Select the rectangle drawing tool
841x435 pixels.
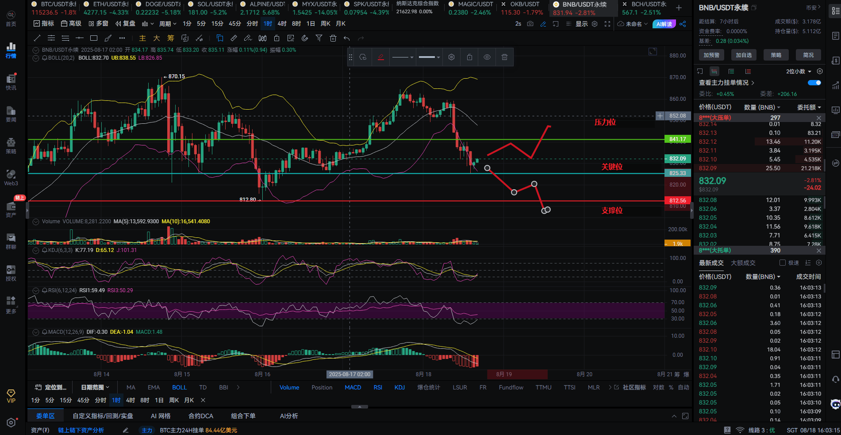pos(94,38)
